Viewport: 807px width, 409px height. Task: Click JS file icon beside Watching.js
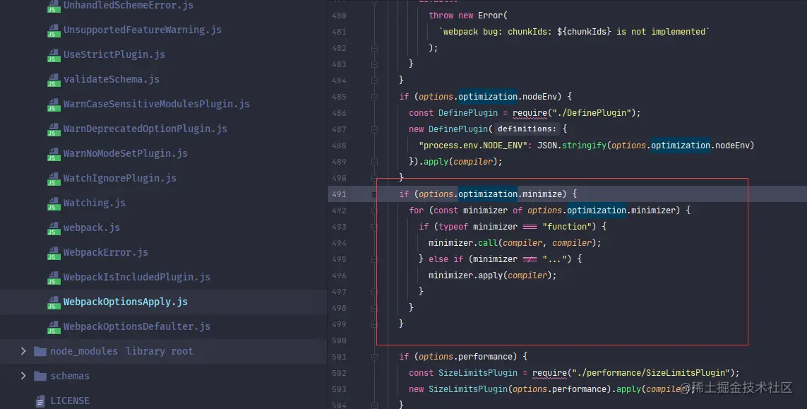coord(54,203)
